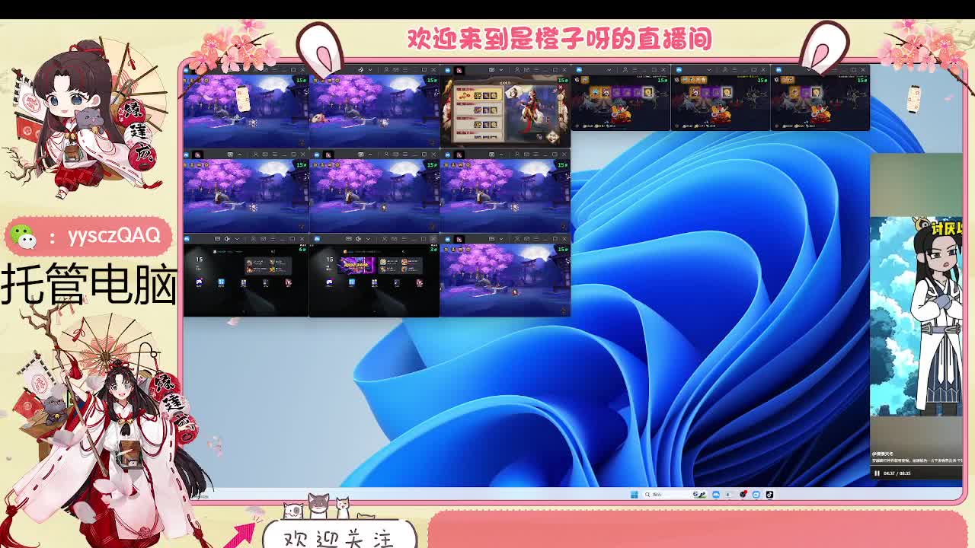Open the blue emulator icon on the taskbar
Image resolution: width=975 pixels, height=548 pixels.
click(x=716, y=494)
